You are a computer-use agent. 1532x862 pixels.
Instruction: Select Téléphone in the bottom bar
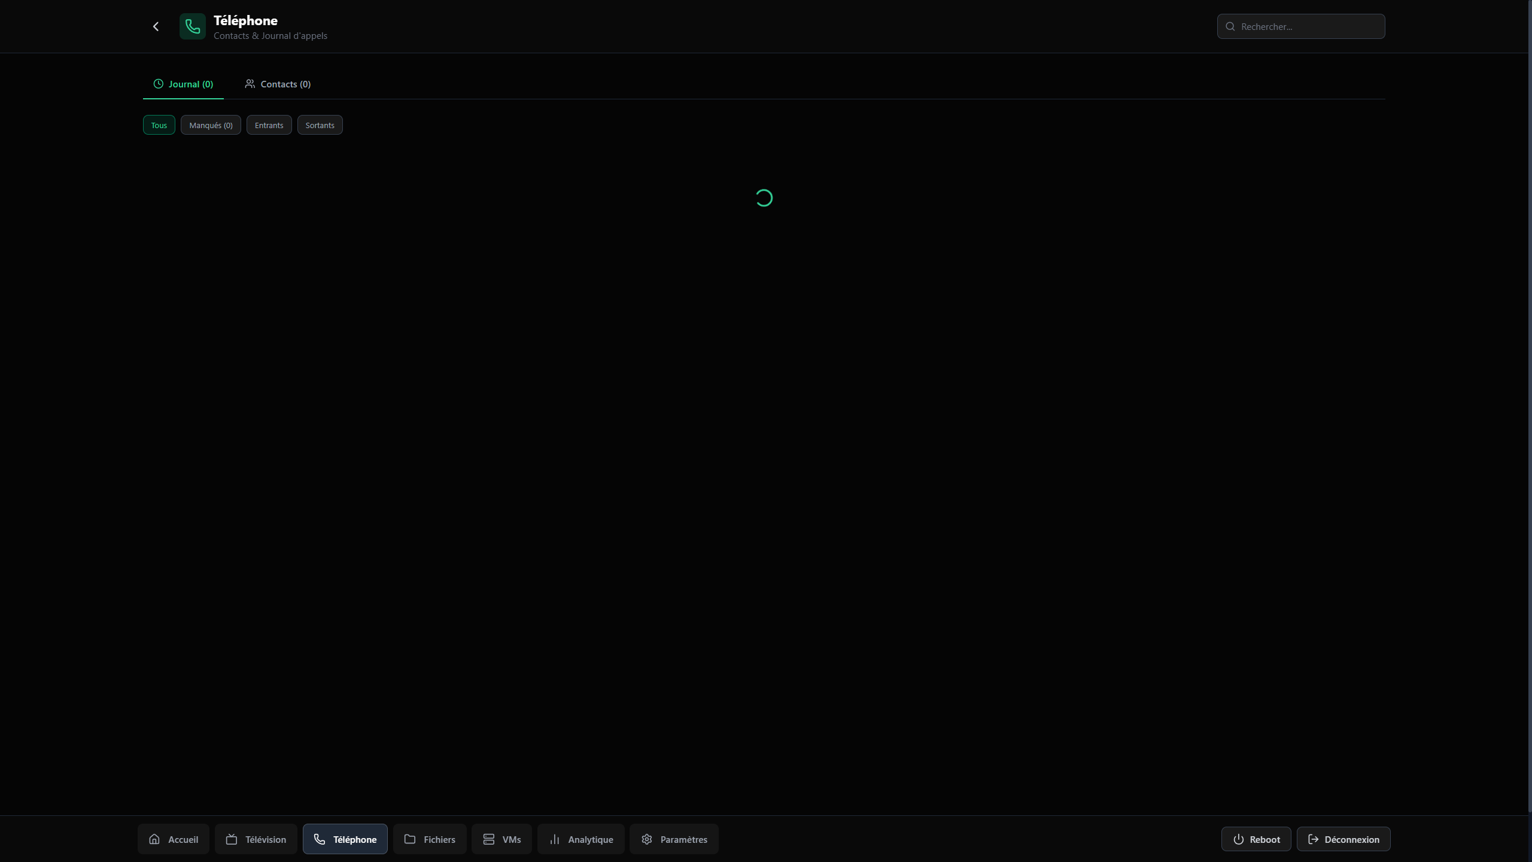tap(345, 839)
